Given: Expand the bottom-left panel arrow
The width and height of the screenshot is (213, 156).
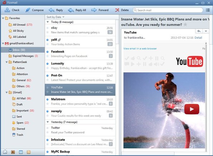Looking at the screenshot, I should click(5, 149).
